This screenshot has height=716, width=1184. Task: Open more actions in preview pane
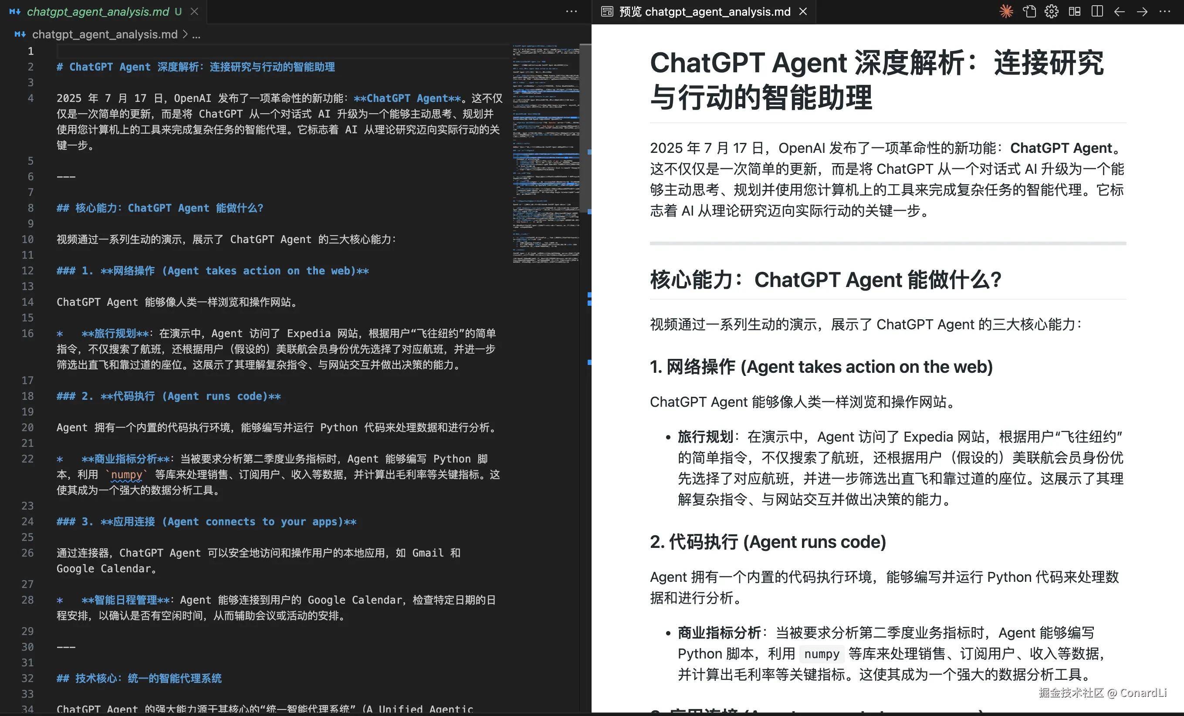(x=1165, y=11)
